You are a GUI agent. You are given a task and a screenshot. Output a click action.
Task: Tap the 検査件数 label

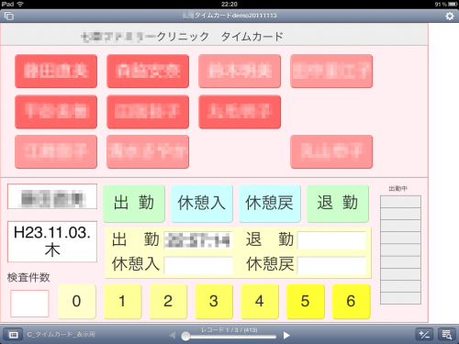click(28, 277)
